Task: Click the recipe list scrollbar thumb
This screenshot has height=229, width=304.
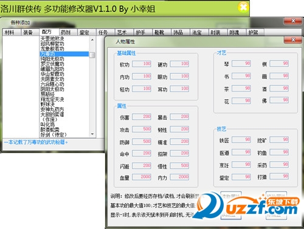Action: coord(92,55)
